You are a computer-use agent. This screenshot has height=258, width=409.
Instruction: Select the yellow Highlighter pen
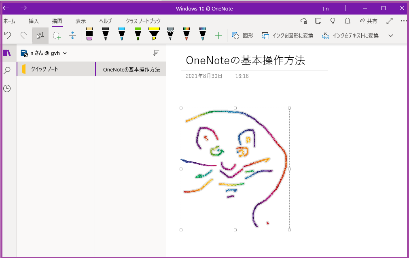(154, 35)
